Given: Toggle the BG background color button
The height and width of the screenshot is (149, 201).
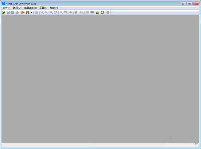Looking at the screenshot, I should (x=92, y=12).
